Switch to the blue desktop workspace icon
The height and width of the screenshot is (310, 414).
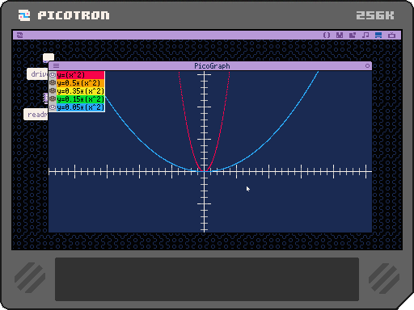(378, 35)
